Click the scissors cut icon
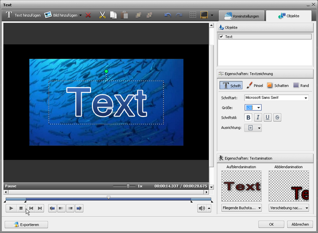Viewport: 318px width, 233px height. pyautogui.click(x=102, y=15)
